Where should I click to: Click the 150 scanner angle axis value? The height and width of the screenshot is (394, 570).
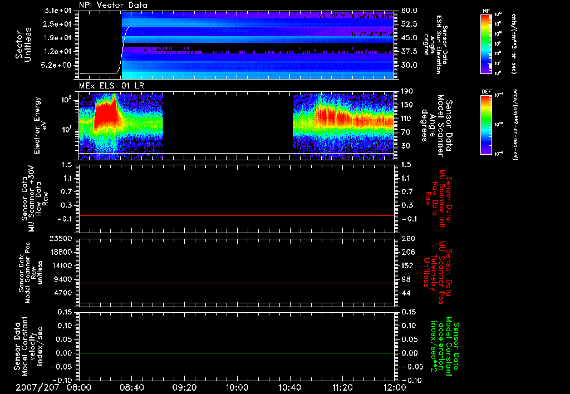407,105
